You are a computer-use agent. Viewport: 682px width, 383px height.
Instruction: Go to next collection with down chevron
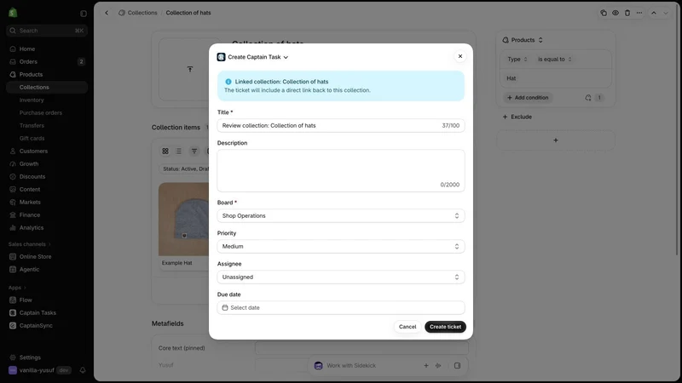point(666,13)
